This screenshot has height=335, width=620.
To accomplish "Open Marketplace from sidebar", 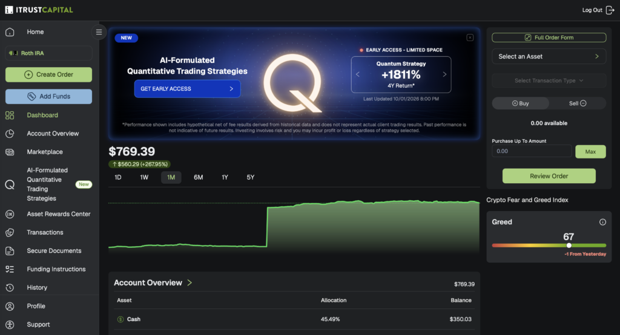I will [x=45, y=152].
